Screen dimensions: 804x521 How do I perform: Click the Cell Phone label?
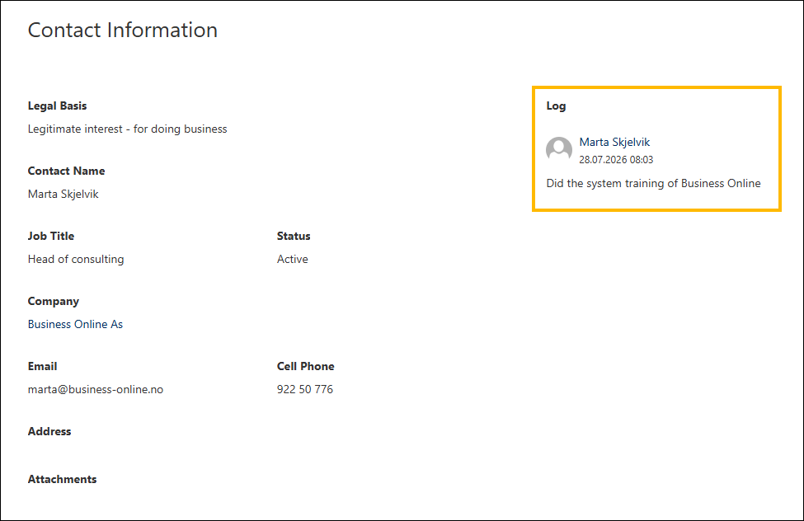click(x=306, y=366)
